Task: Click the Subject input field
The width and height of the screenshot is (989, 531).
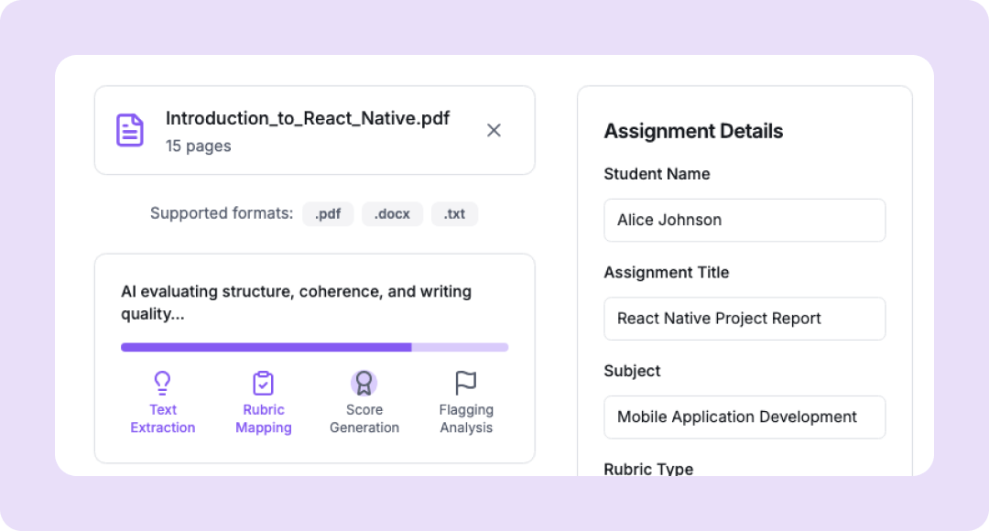Action: [744, 417]
